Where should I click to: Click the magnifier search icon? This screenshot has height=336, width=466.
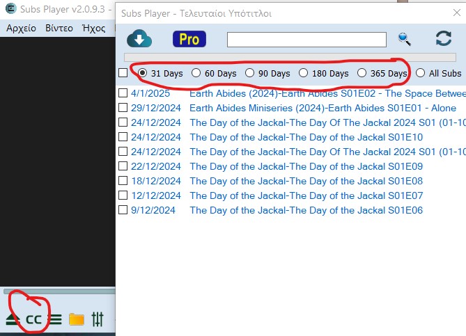405,40
